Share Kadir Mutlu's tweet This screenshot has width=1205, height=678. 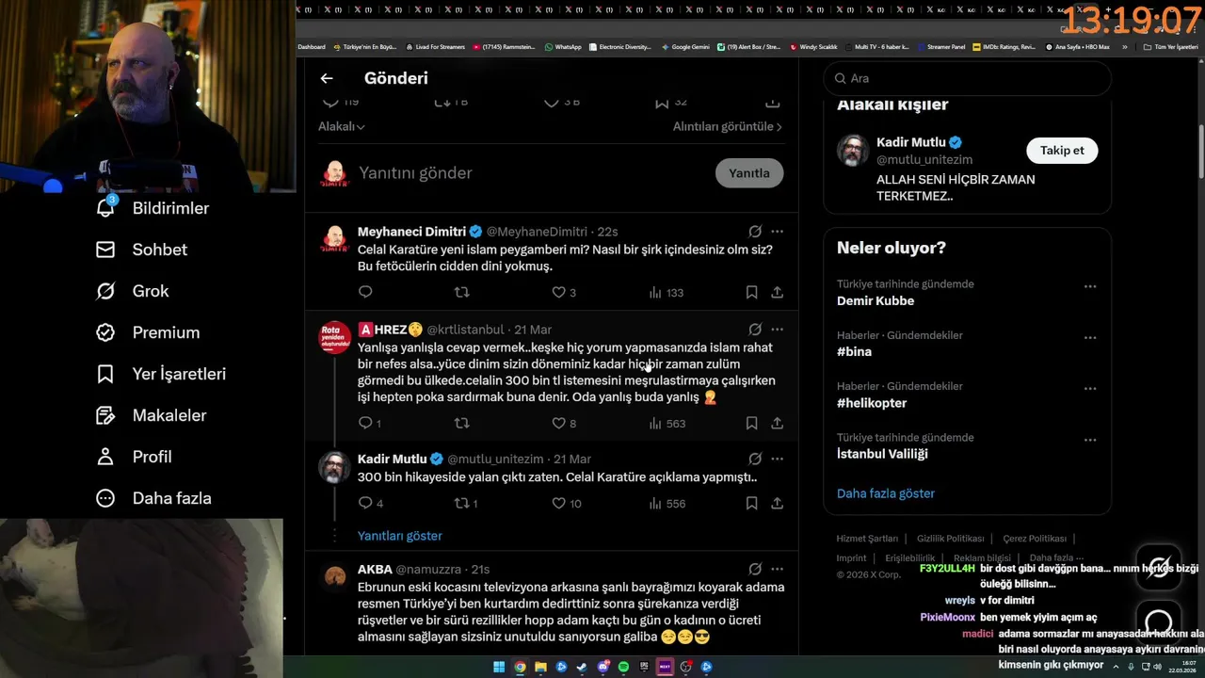777,504
